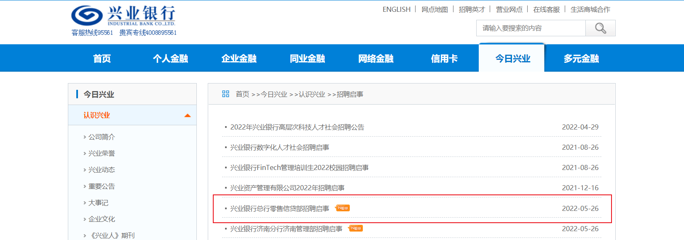Click the NEW badge beside 济南分行济南管理部招聘启事

tap(356, 228)
